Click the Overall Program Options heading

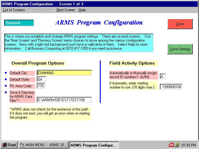[x=38, y=63]
